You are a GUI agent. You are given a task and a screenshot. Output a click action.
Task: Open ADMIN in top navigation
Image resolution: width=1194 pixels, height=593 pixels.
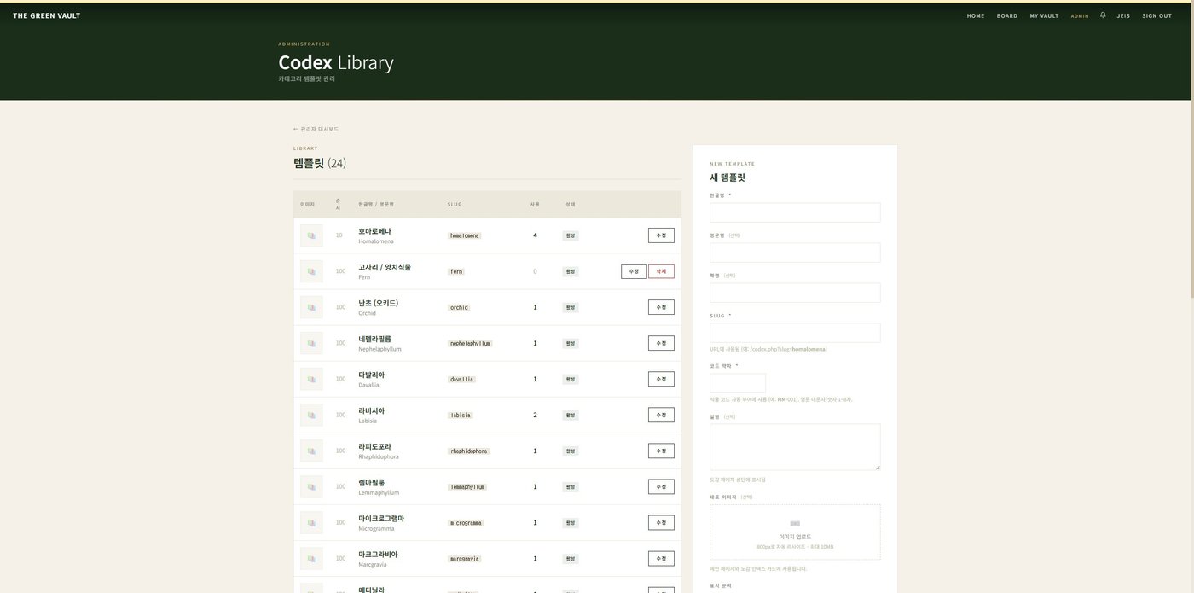(x=1080, y=15)
